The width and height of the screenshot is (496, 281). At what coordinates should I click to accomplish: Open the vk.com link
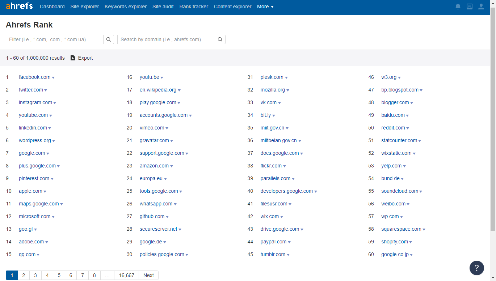(x=269, y=102)
